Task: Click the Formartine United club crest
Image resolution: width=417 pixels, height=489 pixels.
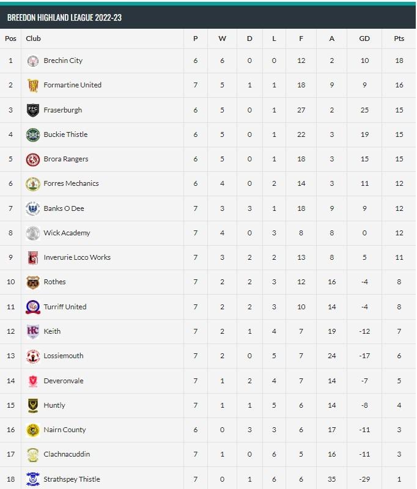Action: (33, 86)
